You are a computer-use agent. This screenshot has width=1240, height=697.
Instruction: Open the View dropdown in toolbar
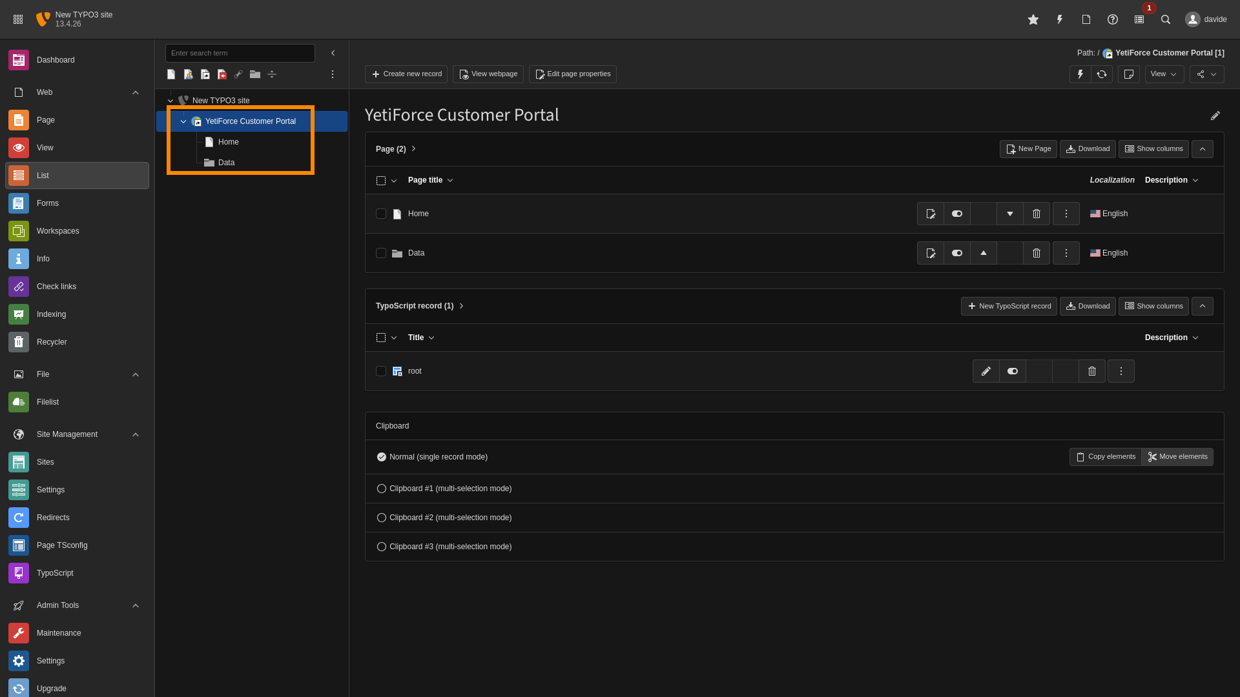click(1164, 74)
